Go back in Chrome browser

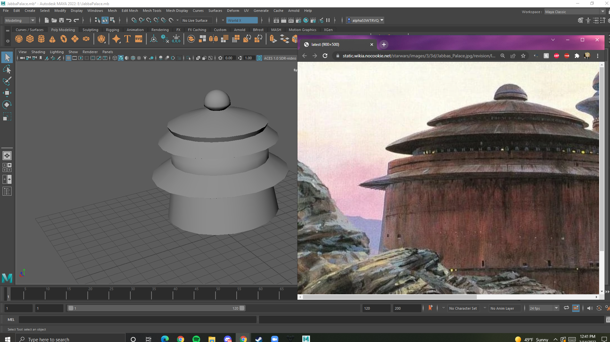[305, 56]
